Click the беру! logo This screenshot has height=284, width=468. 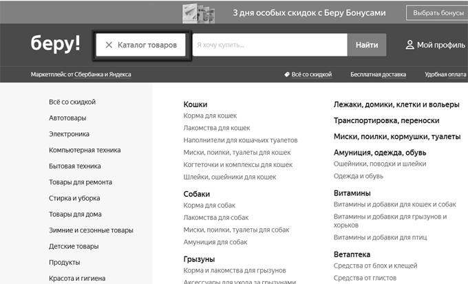pyautogui.click(x=55, y=45)
